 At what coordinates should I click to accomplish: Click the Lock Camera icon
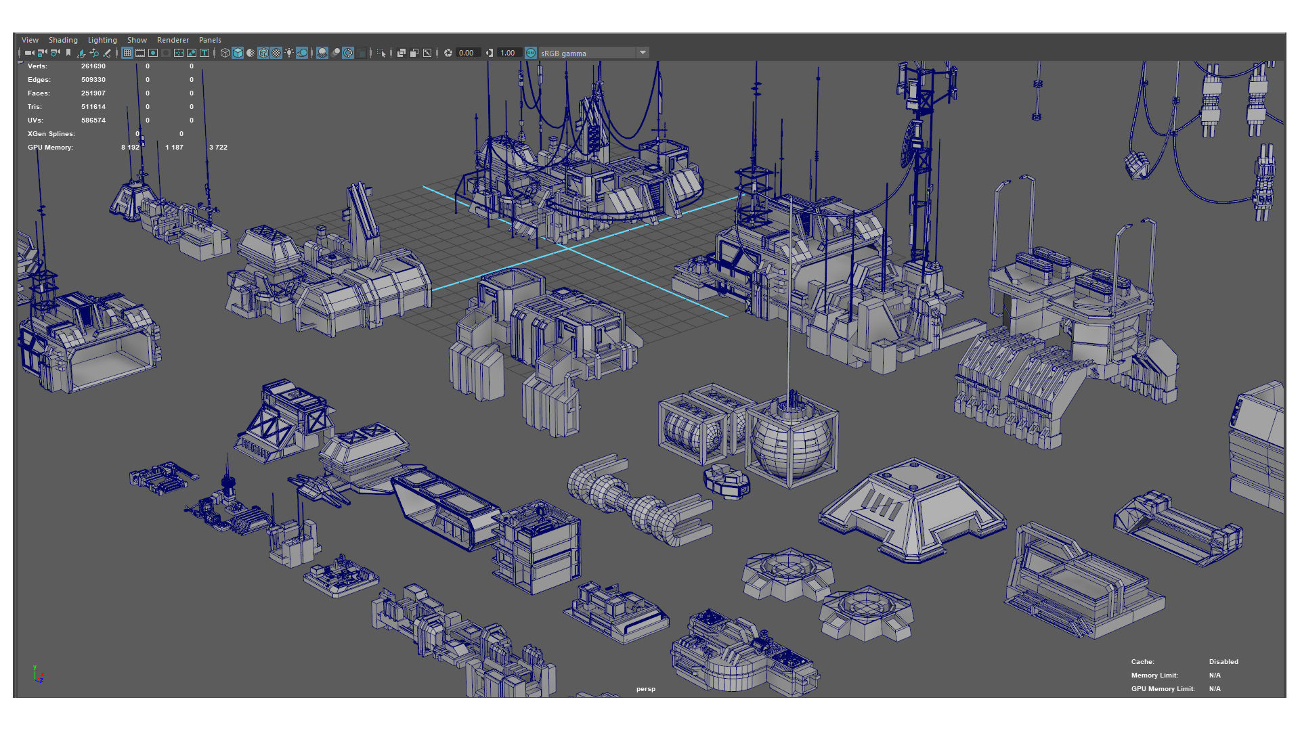pyautogui.click(x=42, y=53)
